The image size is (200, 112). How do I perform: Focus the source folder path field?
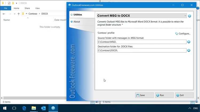coord(142,42)
